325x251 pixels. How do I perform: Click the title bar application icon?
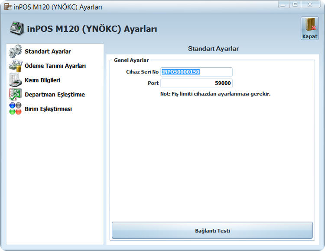8,6
